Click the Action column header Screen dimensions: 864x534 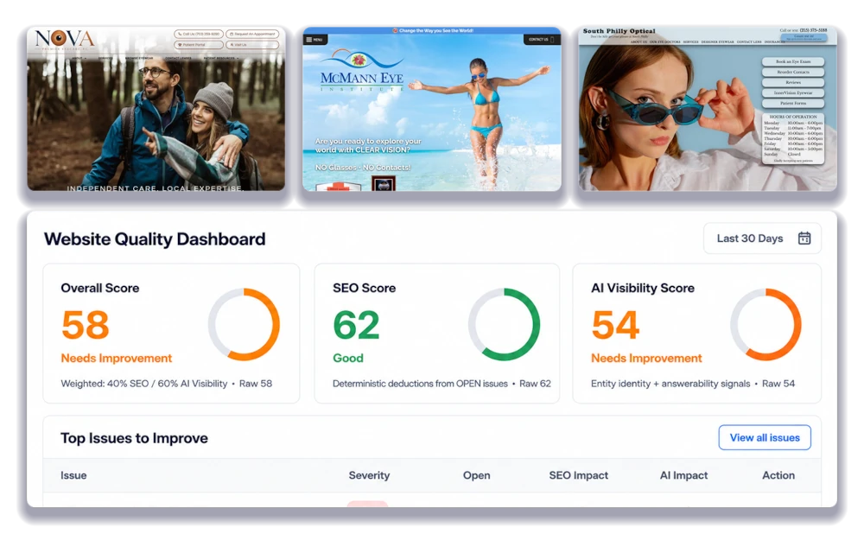pyautogui.click(x=778, y=475)
